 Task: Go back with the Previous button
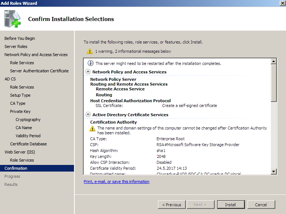(172, 204)
